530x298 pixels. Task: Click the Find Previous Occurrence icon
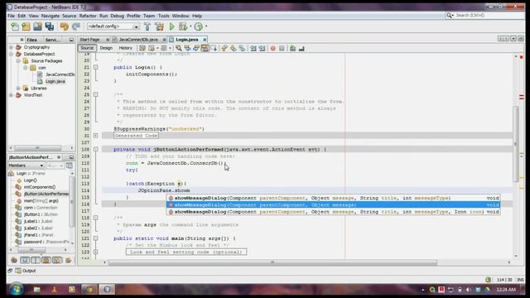tap(187, 48)
